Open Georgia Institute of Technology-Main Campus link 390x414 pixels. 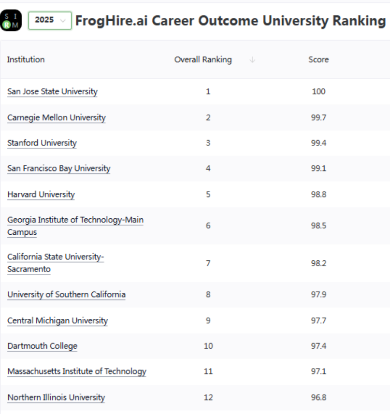click(x=75, y=220)
